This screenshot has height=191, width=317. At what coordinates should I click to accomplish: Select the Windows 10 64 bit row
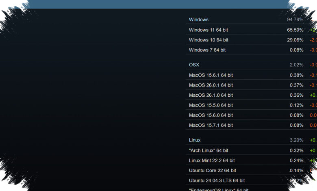251,40
